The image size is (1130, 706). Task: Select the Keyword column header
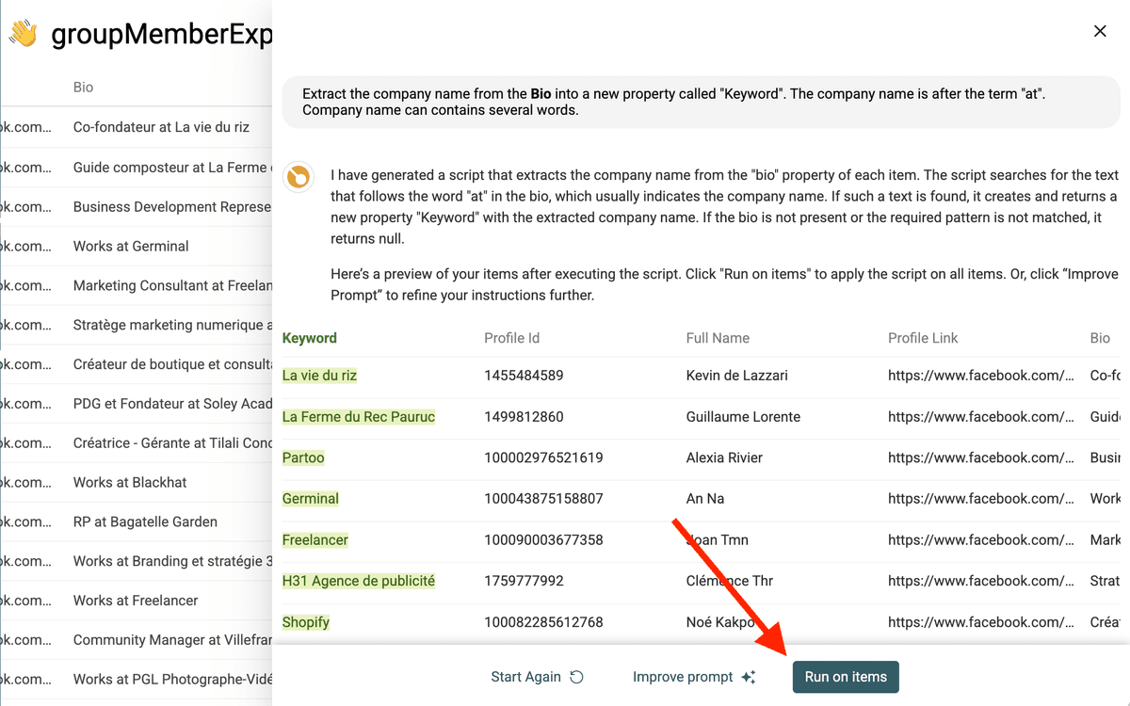(x=310, y=338)
